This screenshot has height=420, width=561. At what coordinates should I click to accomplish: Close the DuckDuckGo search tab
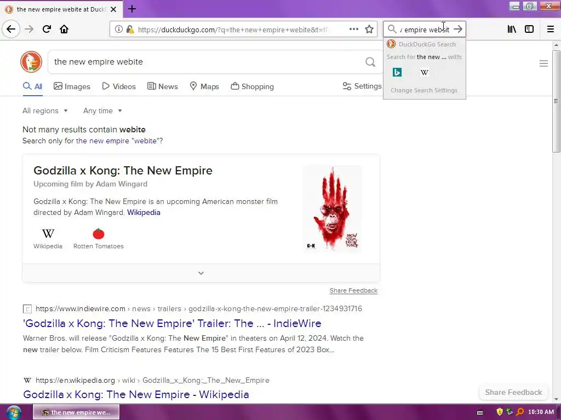click(113, 9)
